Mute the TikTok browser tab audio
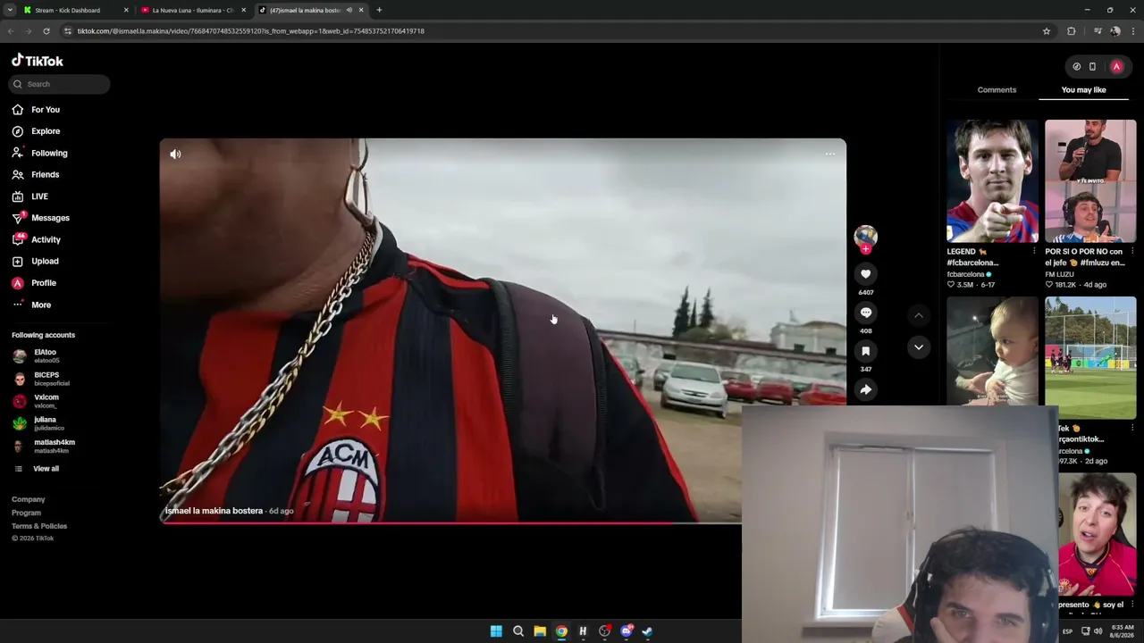 click(x=349, y=10)
